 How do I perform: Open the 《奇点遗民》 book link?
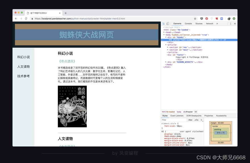click(67, 61)
